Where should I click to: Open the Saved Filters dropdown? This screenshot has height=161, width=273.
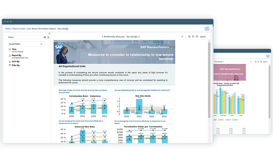click(x=26, y=44)
